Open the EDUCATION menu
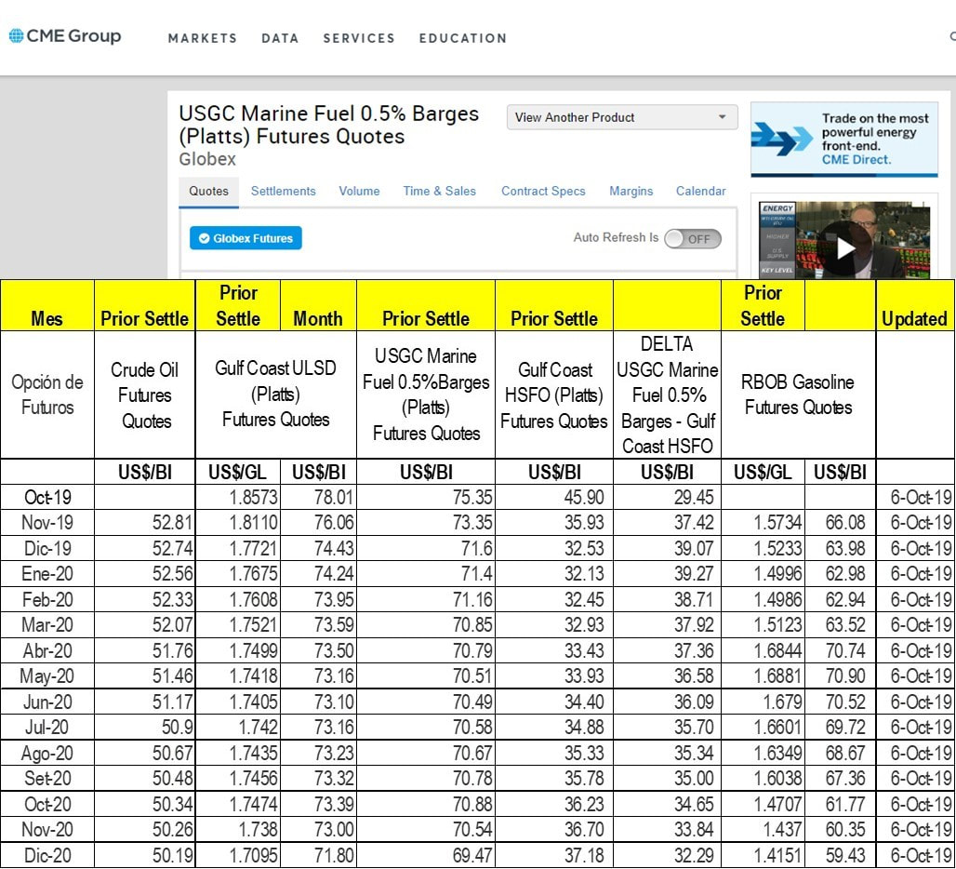This screenshot has height=869, width=956. pyautogui.click(x=463, y=38)
